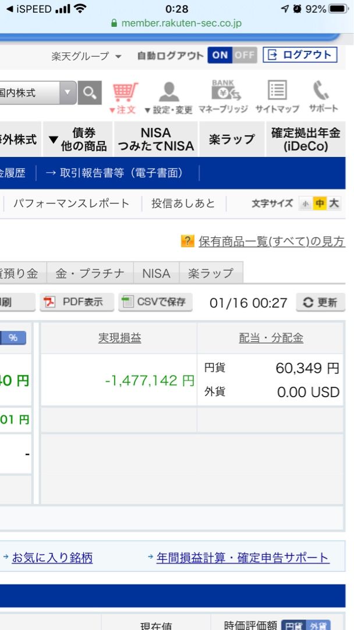The width and height of the screenshot is (354, 630).
Task: Open マネーブリッジ bank icon
Action: (x=223, y=97)
